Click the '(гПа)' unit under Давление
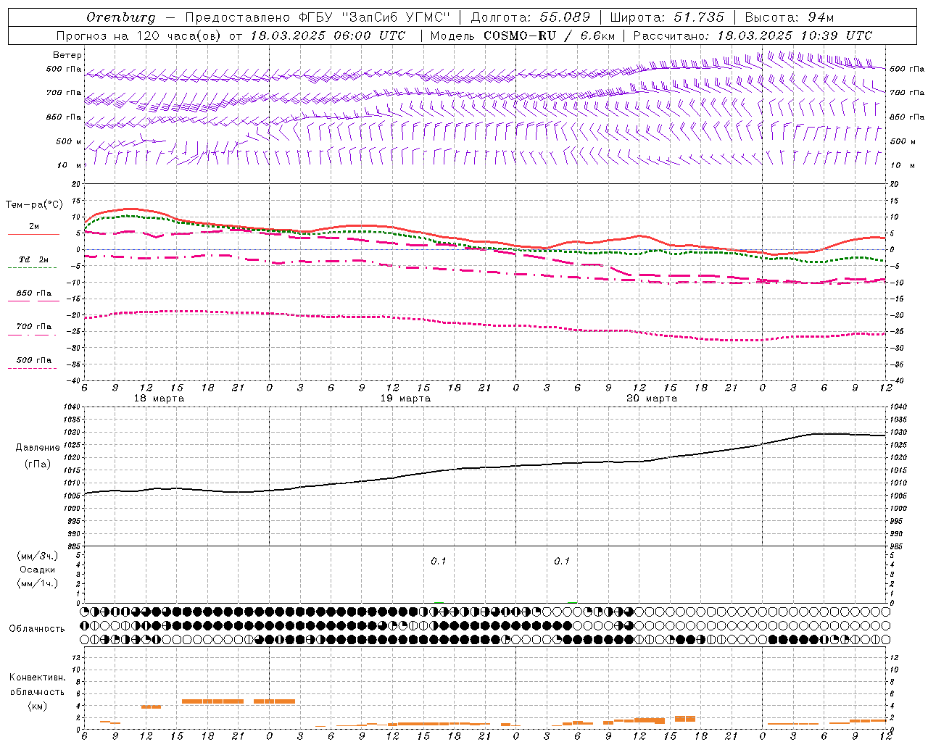This screenshot has width=928, height=742. (38, 464)
